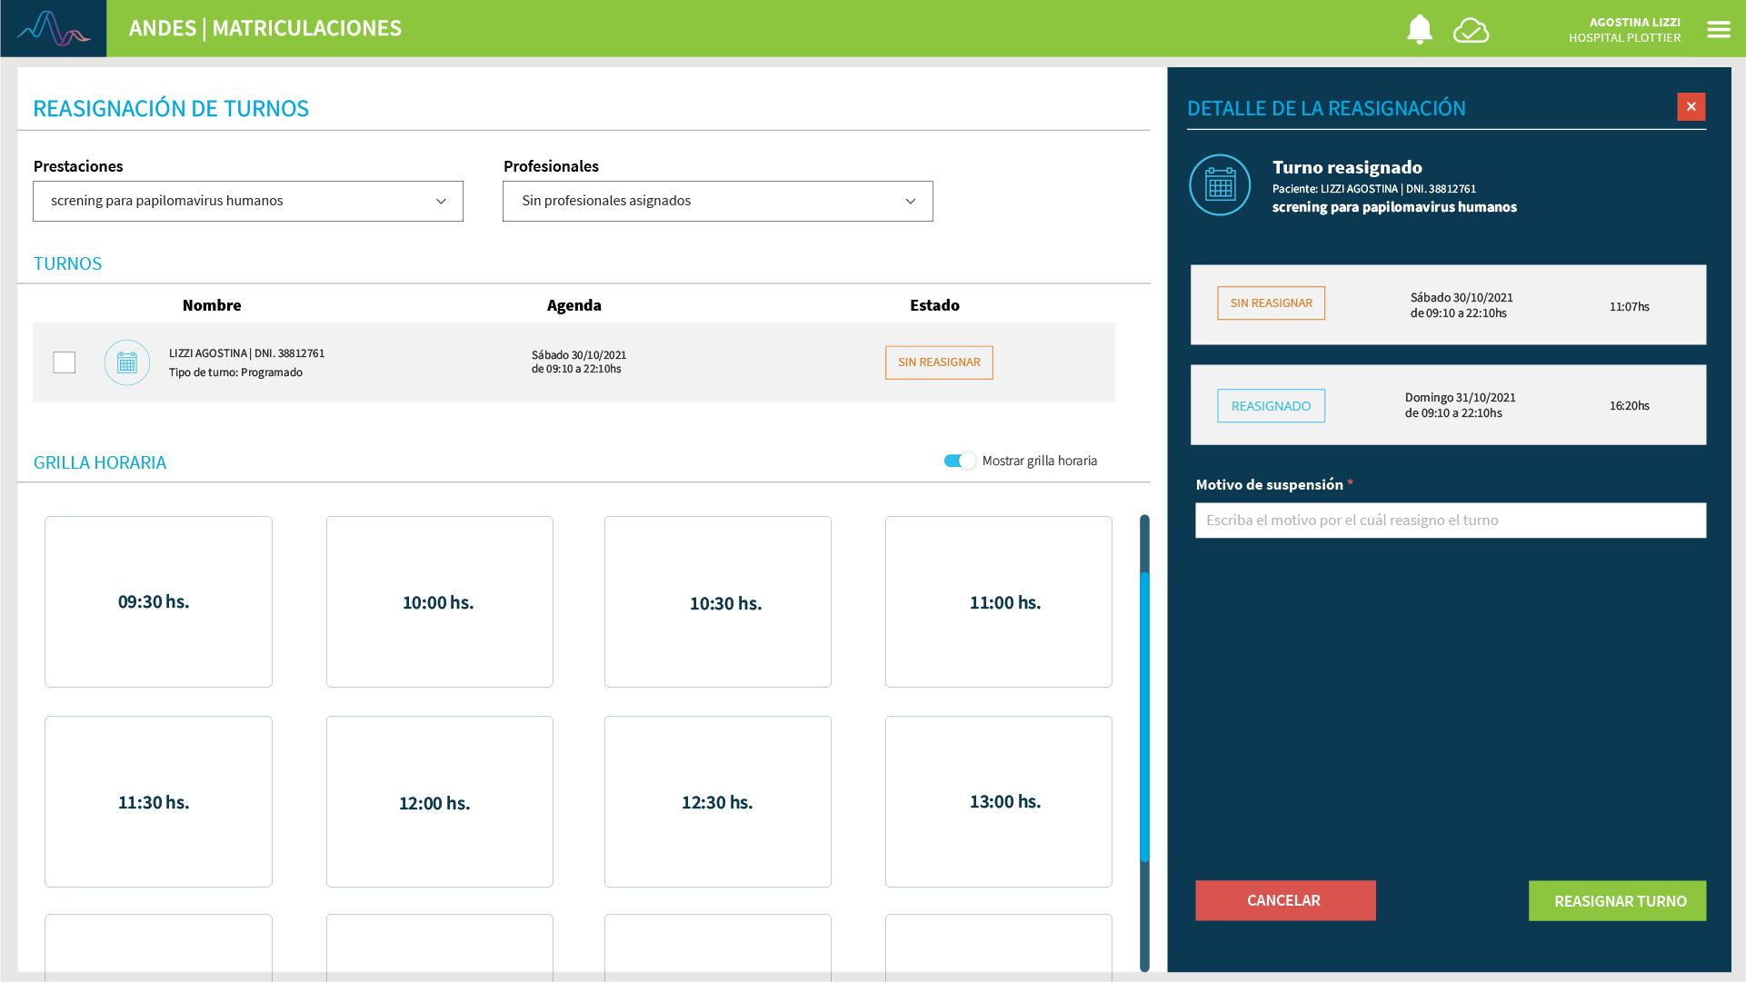Click the ANDES | MATRICULACIONES title
This screenshot has height=982, width=1746.
[264, 28]
